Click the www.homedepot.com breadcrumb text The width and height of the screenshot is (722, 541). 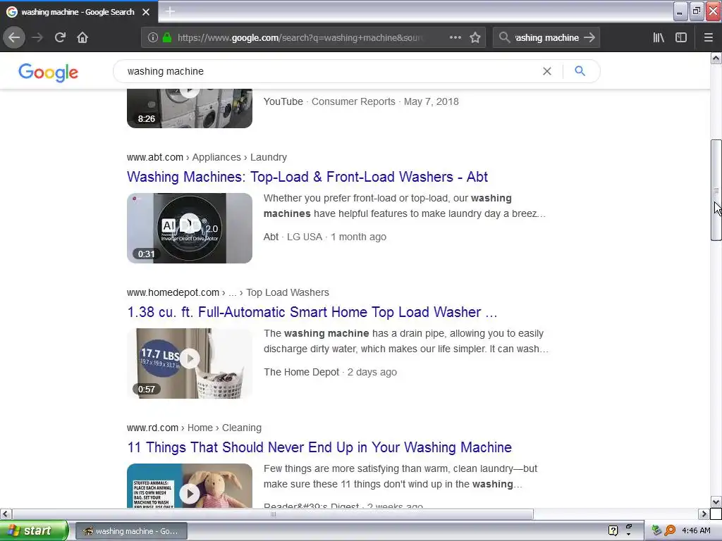click(173, 292)
